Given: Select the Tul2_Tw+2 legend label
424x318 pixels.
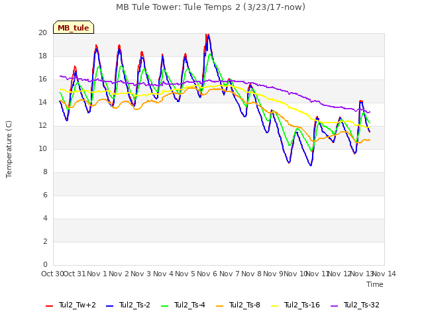Looking at the screenshot, I should tap(78, 305).
